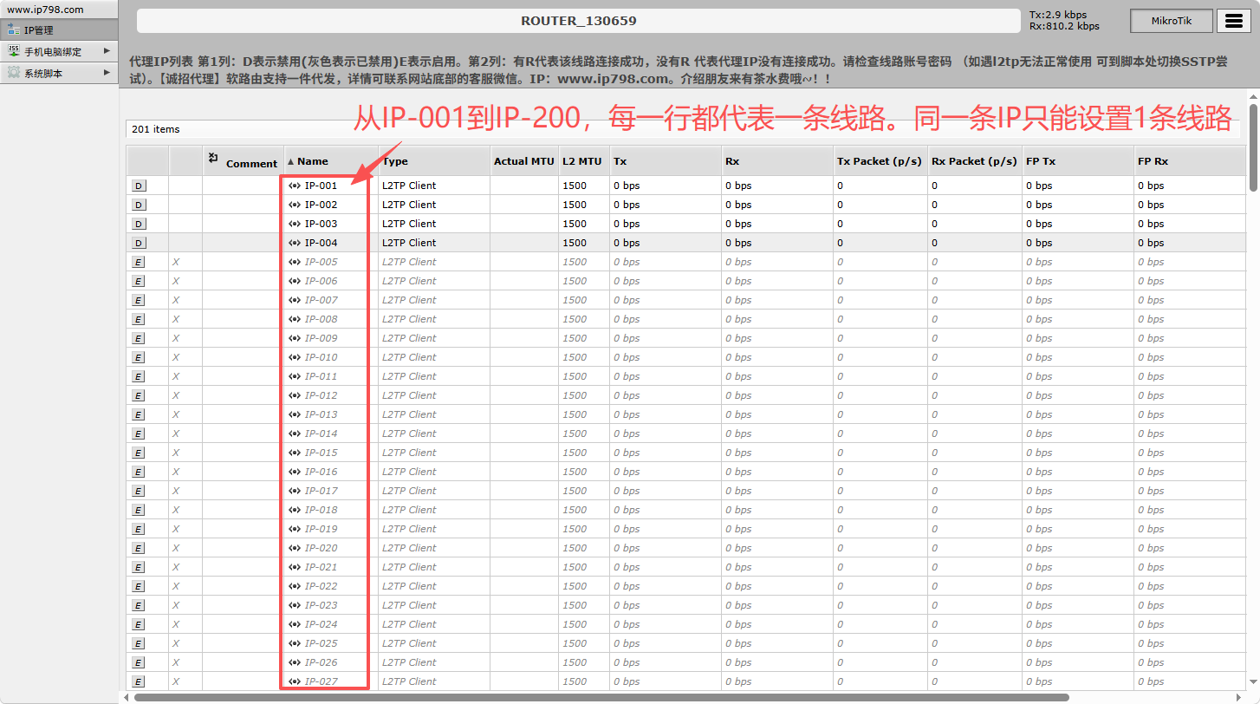Click the interface icon beside IP-001

pyautogui.click(x=295, y=186)
